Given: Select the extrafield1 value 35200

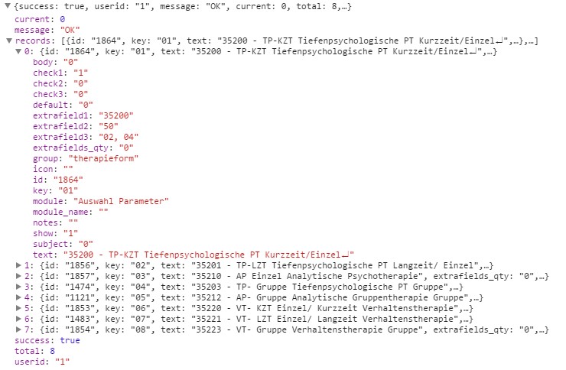Looking at the screenshot, I should (x=116, y=115).
